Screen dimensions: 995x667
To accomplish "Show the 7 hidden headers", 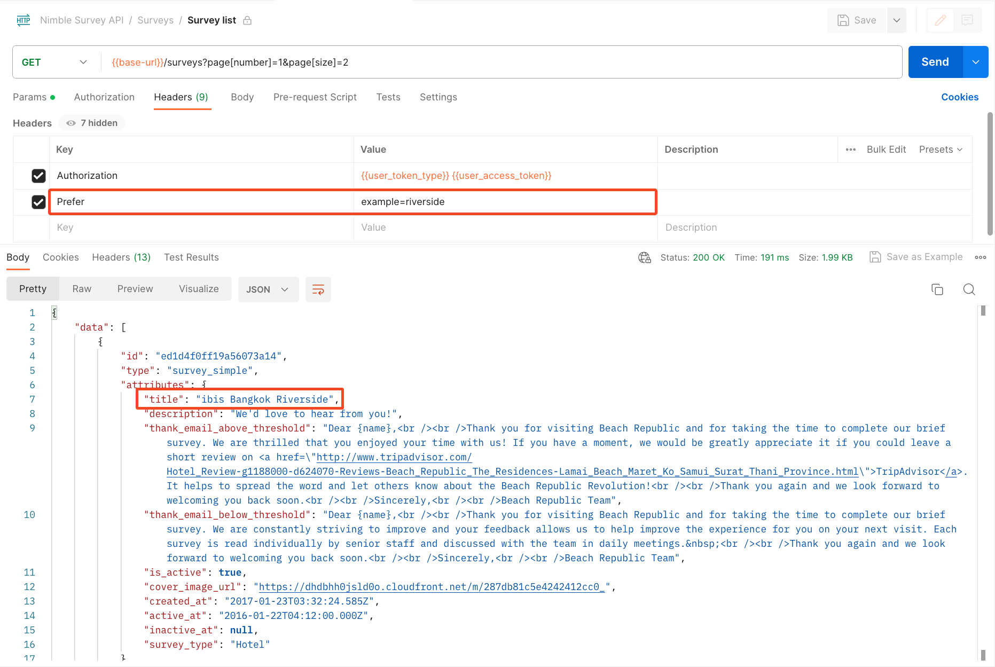I will tap(92, 123).
